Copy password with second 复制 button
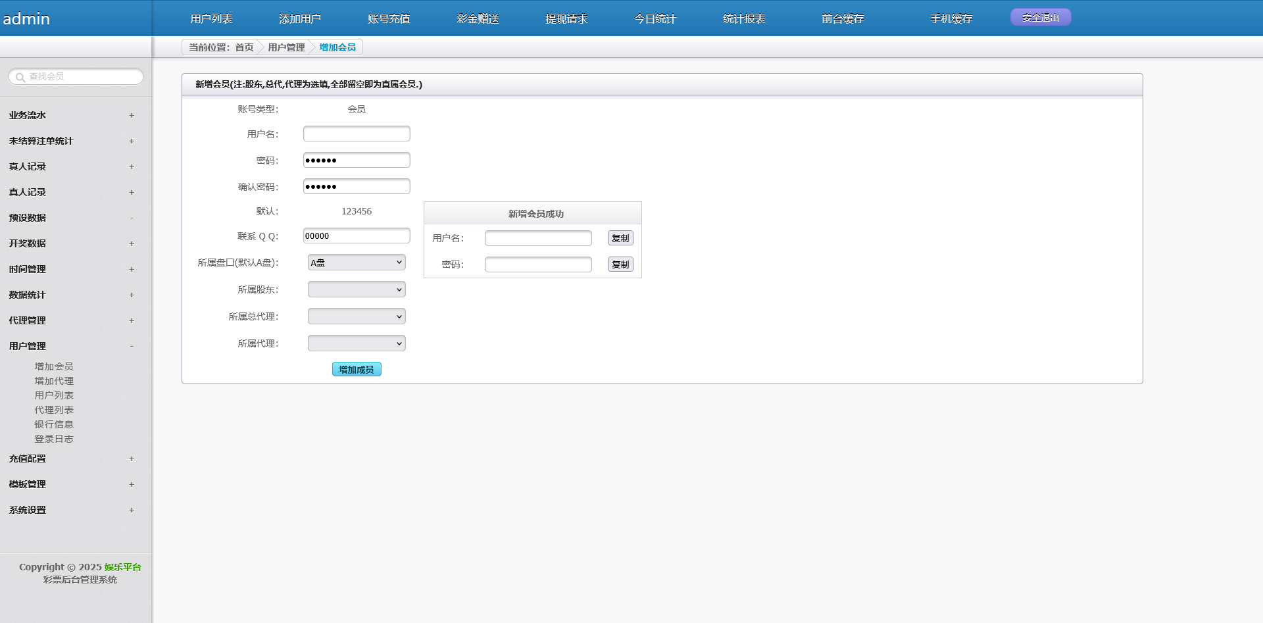This screenshot has height=623, width=1263. click(x=620, y=264)
